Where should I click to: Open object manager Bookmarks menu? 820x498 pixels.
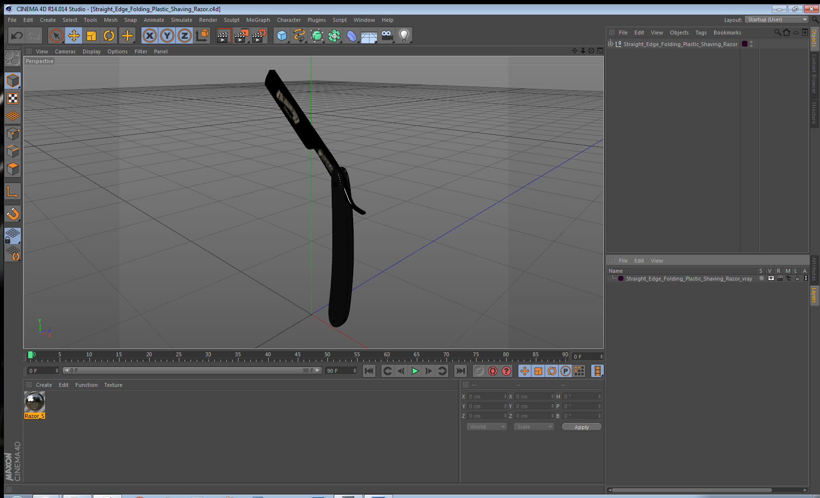click(x=727, y=33)
